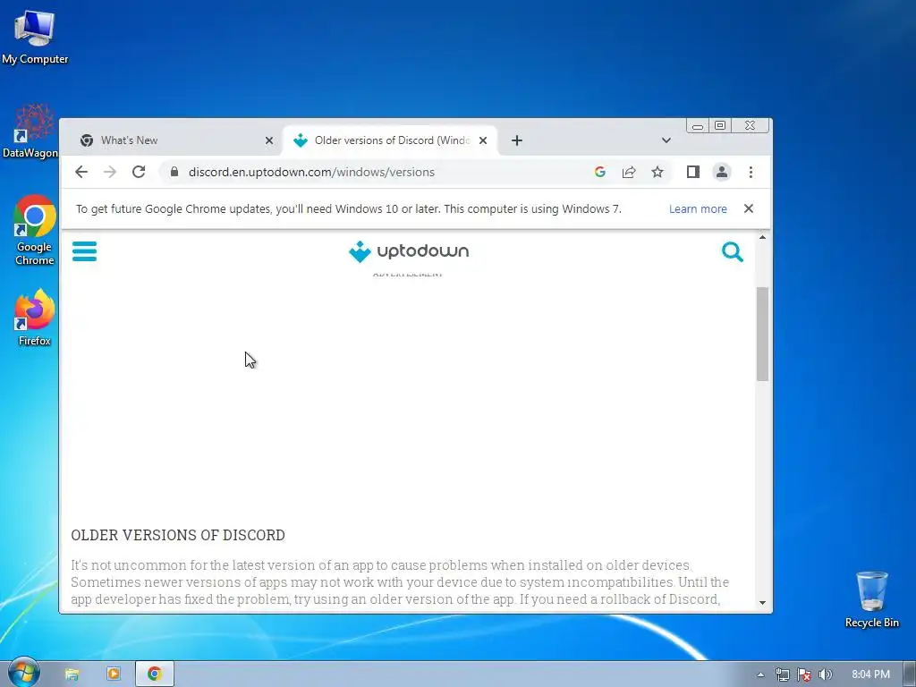Image resolution: width=916 pixels, height=687 pixels.
Task: Go back to the previous page
Action: [x=81, y=172]
